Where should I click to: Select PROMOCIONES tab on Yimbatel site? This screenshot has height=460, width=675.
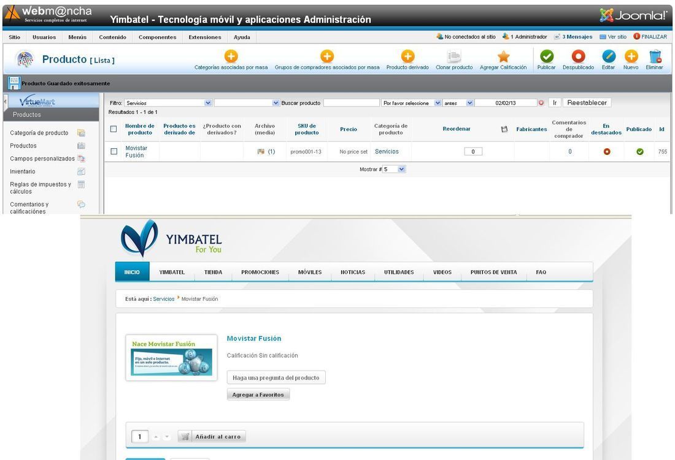(260, 272)
